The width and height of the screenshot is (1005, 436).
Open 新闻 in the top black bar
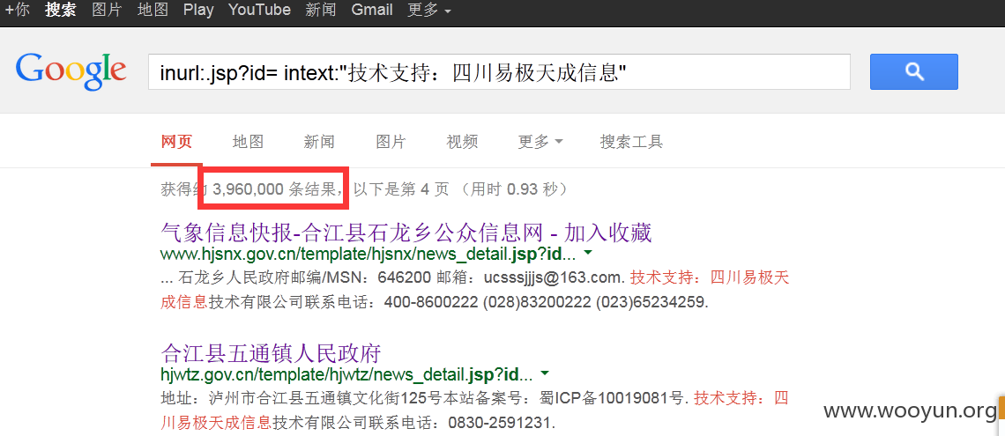click(321, 10)
